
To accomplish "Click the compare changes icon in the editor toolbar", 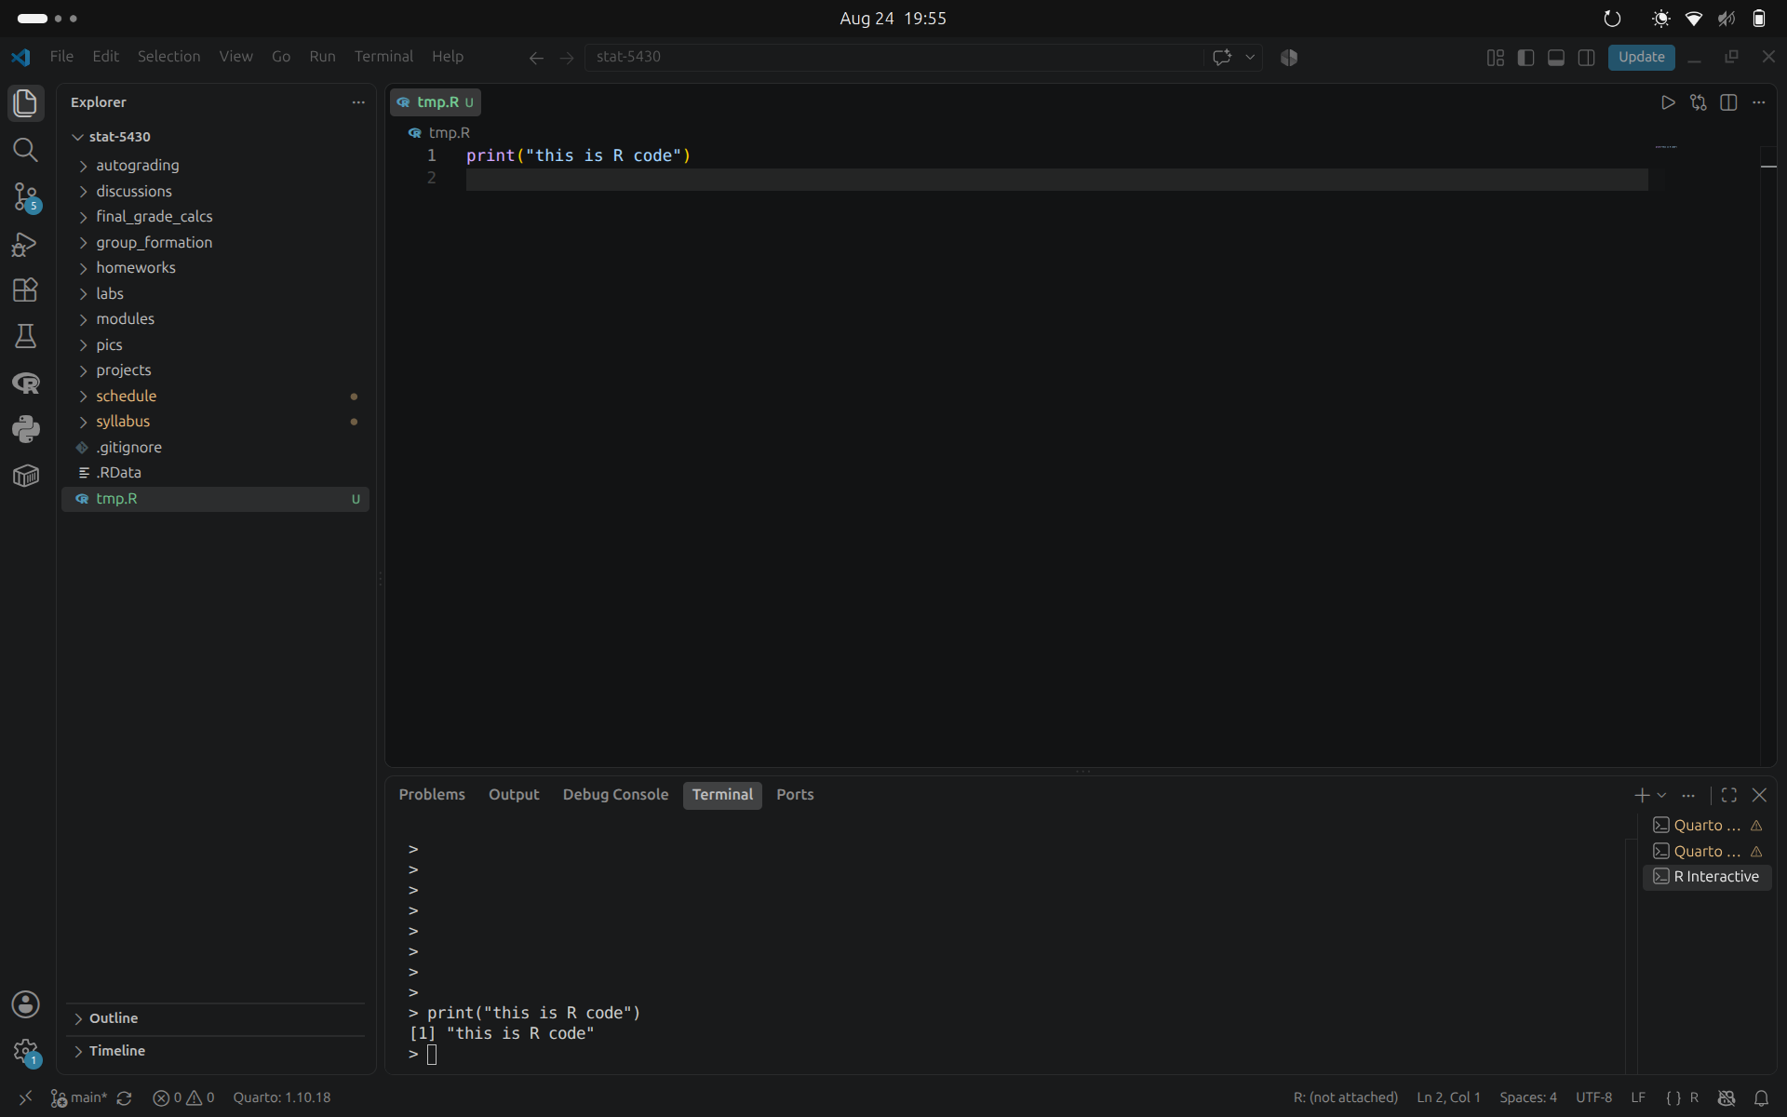I will pyautogui.click(x=1699, y=102).
